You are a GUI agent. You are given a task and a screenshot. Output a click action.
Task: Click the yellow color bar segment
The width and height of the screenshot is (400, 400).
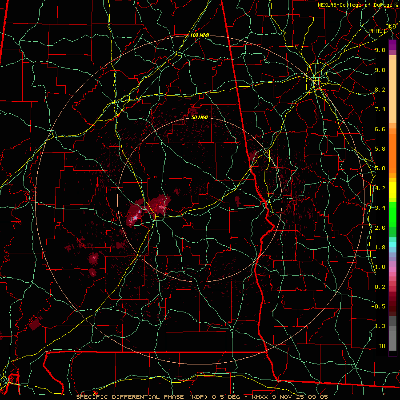pyautogui.click(x=392, y=190)
